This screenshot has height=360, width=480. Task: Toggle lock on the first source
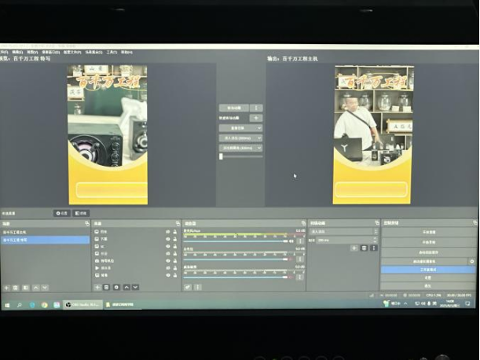pyautogui.click(x=176, y=232)
